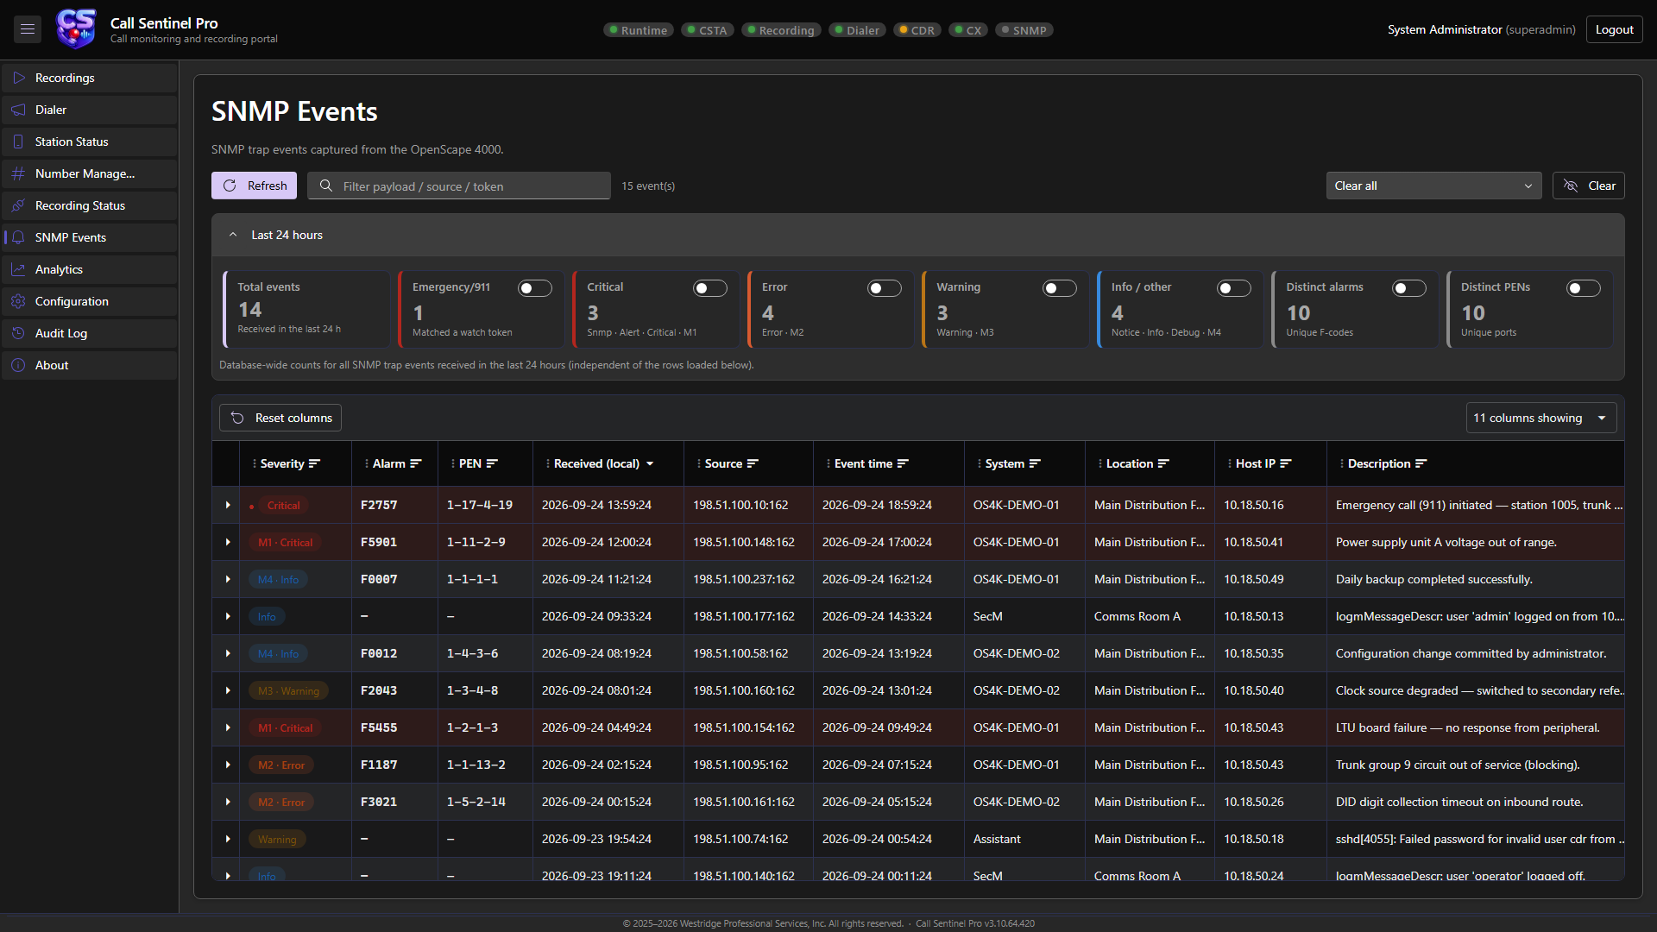The image size is (1657, 932).
Task: Open the Clear all dropdown
Action: coord(1433,186)
